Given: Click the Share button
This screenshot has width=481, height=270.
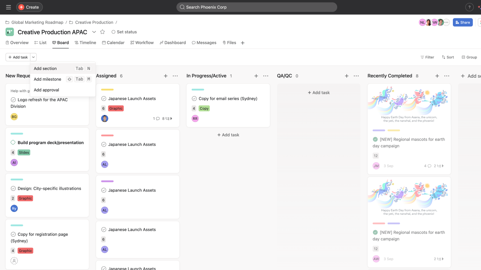Looking at the screenshot, I should tap(463, 22).
